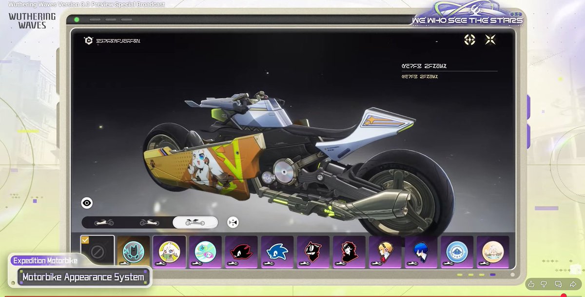Apply the blonde Aigis decal

(x=386, y=252)
